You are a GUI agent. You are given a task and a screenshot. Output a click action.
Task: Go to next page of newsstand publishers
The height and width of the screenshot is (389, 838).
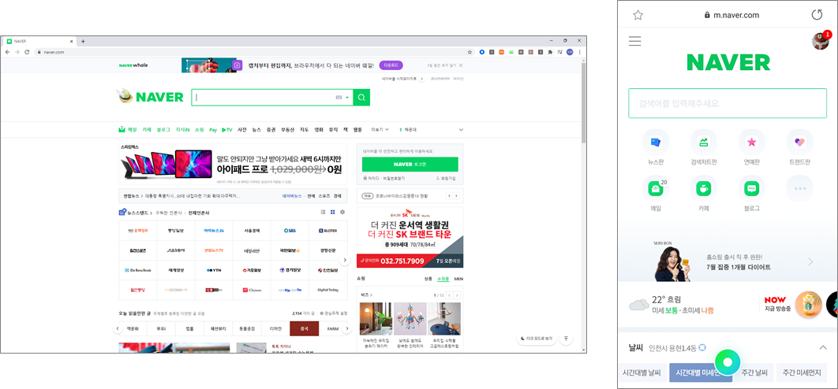pyautogui.click(x=346, y=260)
